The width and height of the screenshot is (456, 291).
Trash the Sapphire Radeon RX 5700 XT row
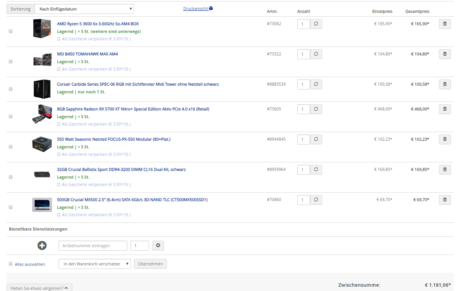pos(445,109)
